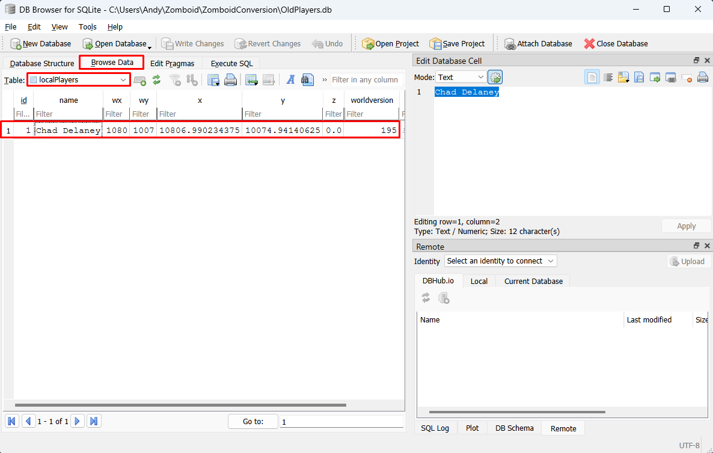This screenshot has height=453, width=713.
Task: Export cell contents to a file
Action: pyautogui.click(x=639, y=77)
